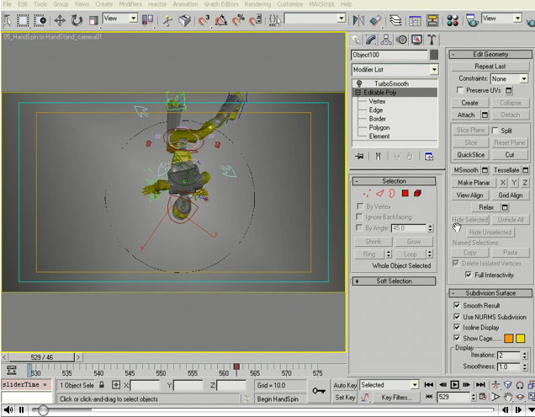Select Vertex sub-object dots icon

pyautogui.click(x=368, y=194)
